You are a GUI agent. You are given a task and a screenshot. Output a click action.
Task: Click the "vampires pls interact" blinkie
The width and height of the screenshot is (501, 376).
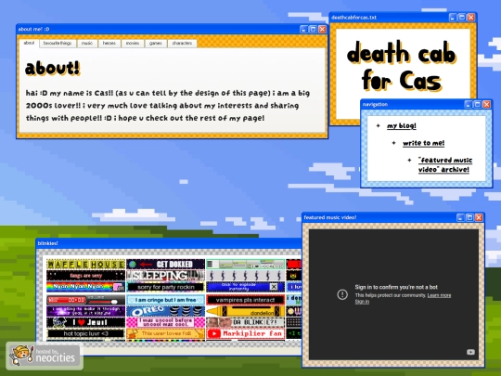[245, 300]
